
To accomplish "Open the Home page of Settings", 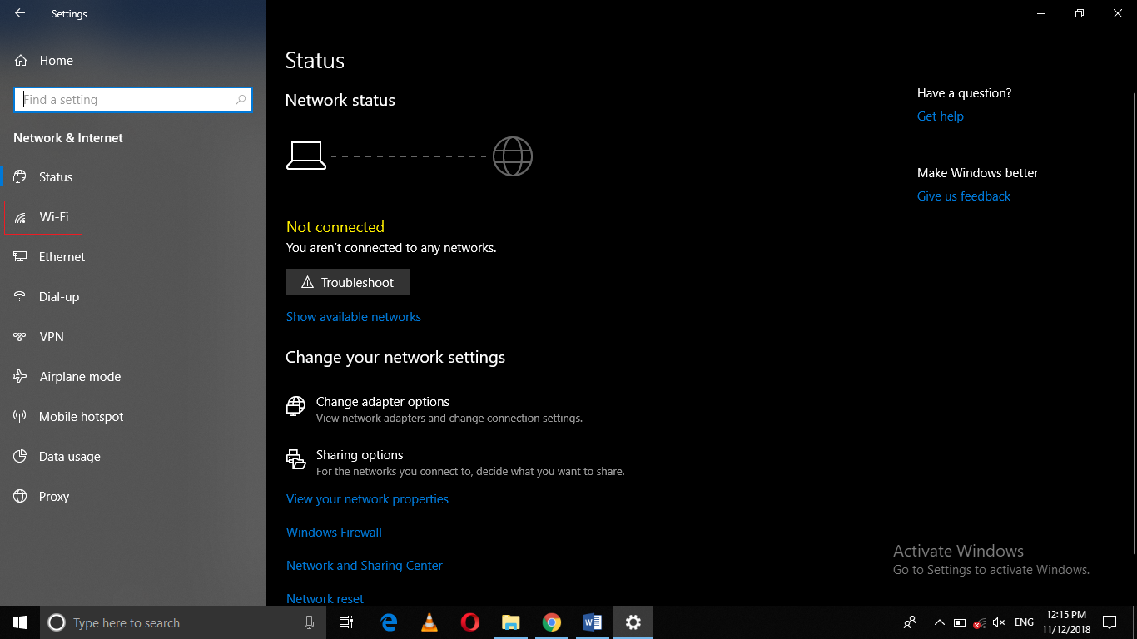I will (x=56, y=60).
